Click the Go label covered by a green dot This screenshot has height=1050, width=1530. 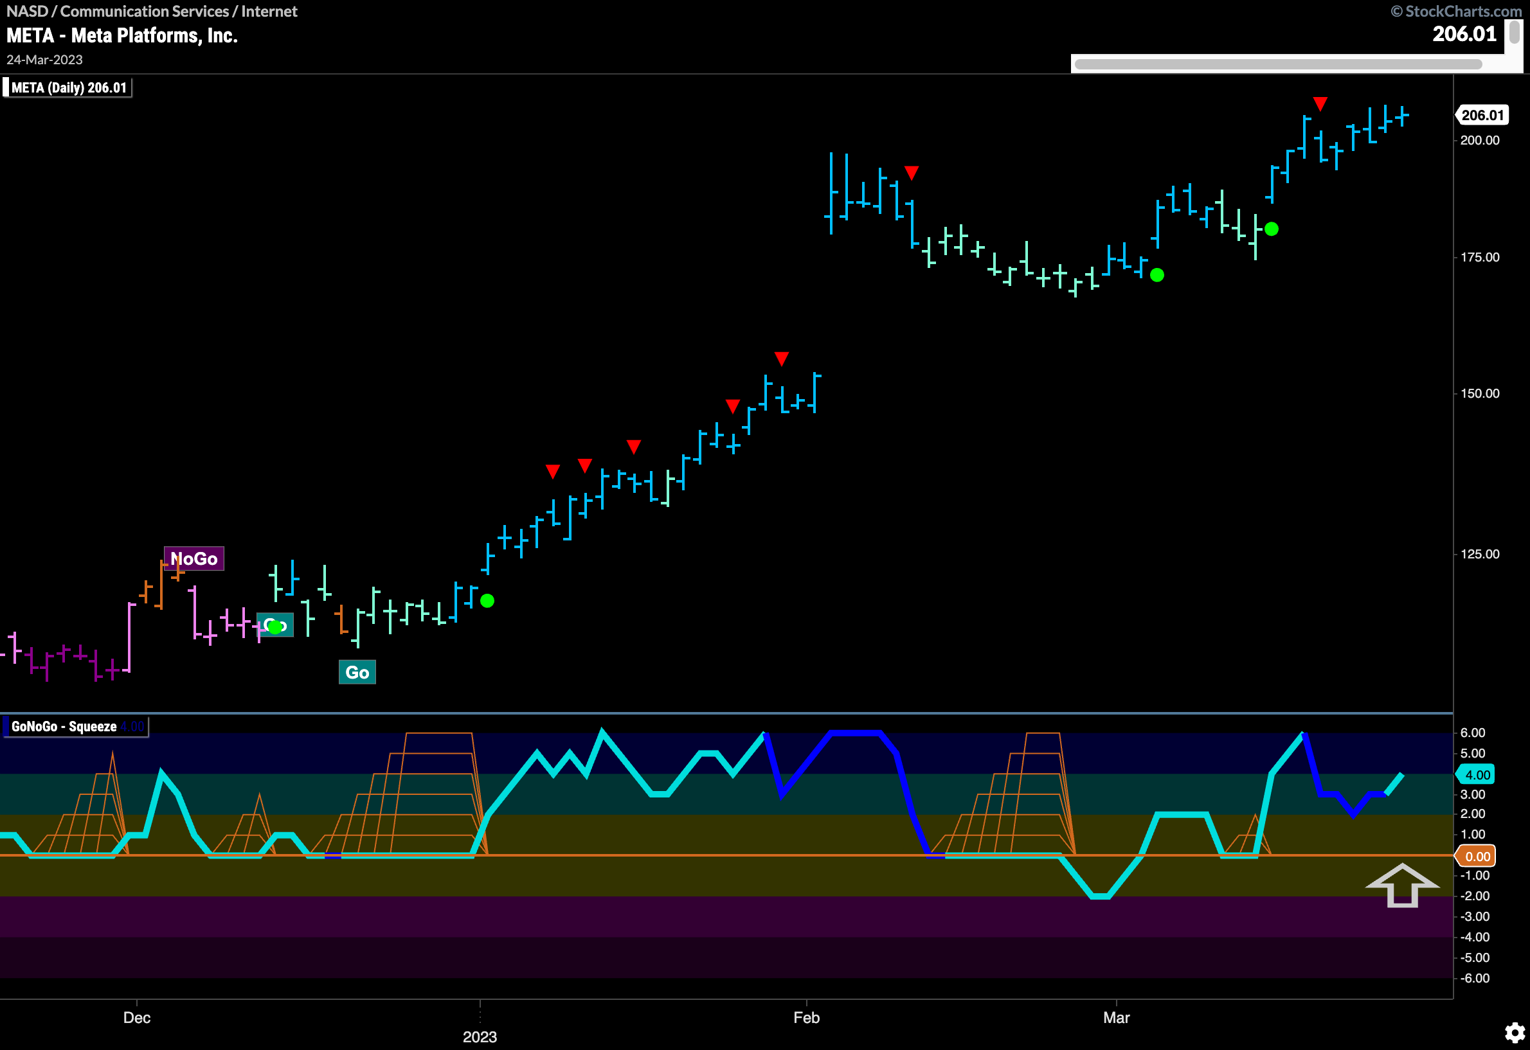[x=275, y=625]
